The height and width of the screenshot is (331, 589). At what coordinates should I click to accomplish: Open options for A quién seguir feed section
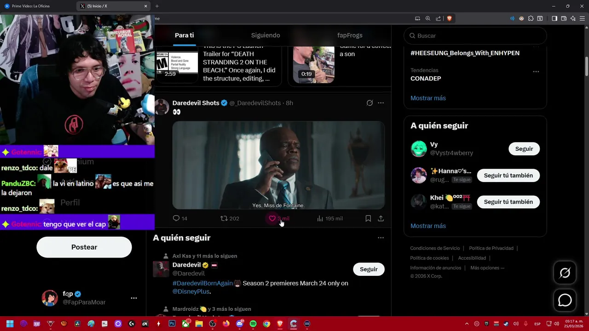point(381,238)
